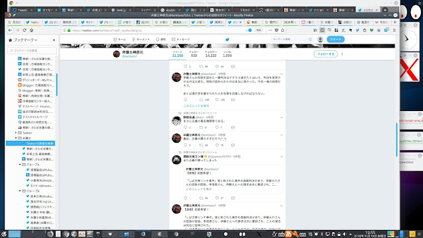The width and height of the screenshot is (423, 238).
Task: Click the bookmarks sidebar scrollbar thumb
Action: [x=57, y=85]
